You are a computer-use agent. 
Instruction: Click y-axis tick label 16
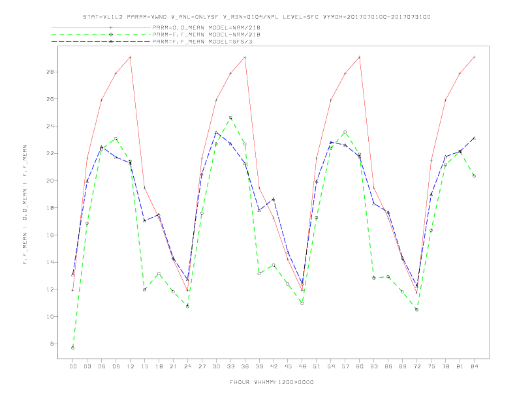(x=51, y=235)
